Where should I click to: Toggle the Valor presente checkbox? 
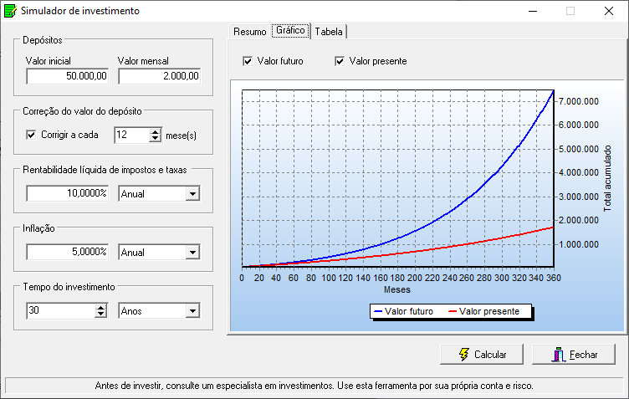[x=340, y=61]
